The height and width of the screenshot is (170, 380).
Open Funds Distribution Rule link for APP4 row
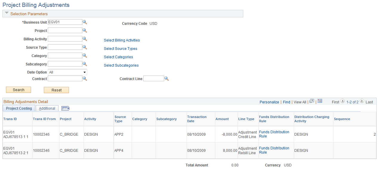pos(274,150)
